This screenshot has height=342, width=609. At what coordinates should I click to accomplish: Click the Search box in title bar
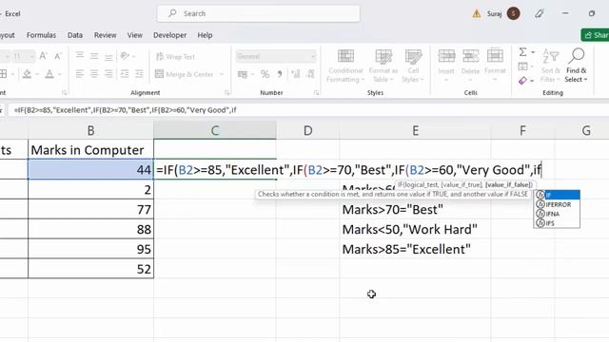click(x=258, y=13)
